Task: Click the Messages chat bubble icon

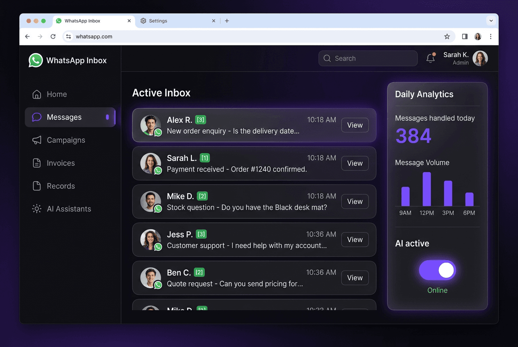Action: click(37, 117)
